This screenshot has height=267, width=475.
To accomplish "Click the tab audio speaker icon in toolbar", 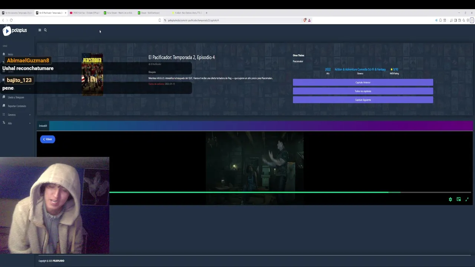I will coord(436,20).
